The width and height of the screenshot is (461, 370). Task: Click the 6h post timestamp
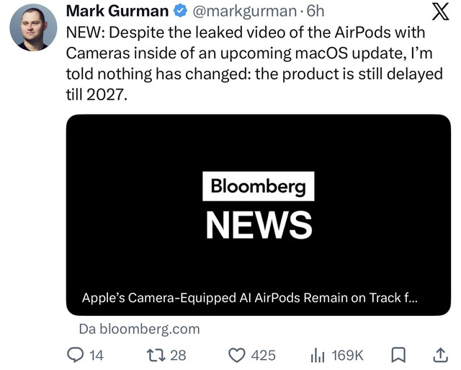[x=315, y=12]
